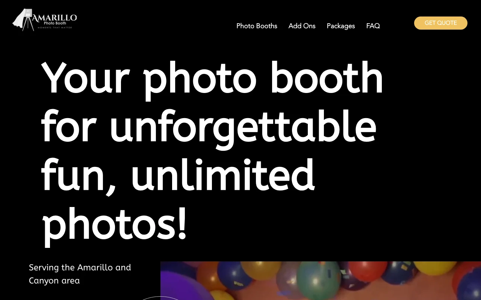The height and width of the screenshot is (300, 481).
Task: Select the 'Your photo booth' headline line
Action: 212,78
